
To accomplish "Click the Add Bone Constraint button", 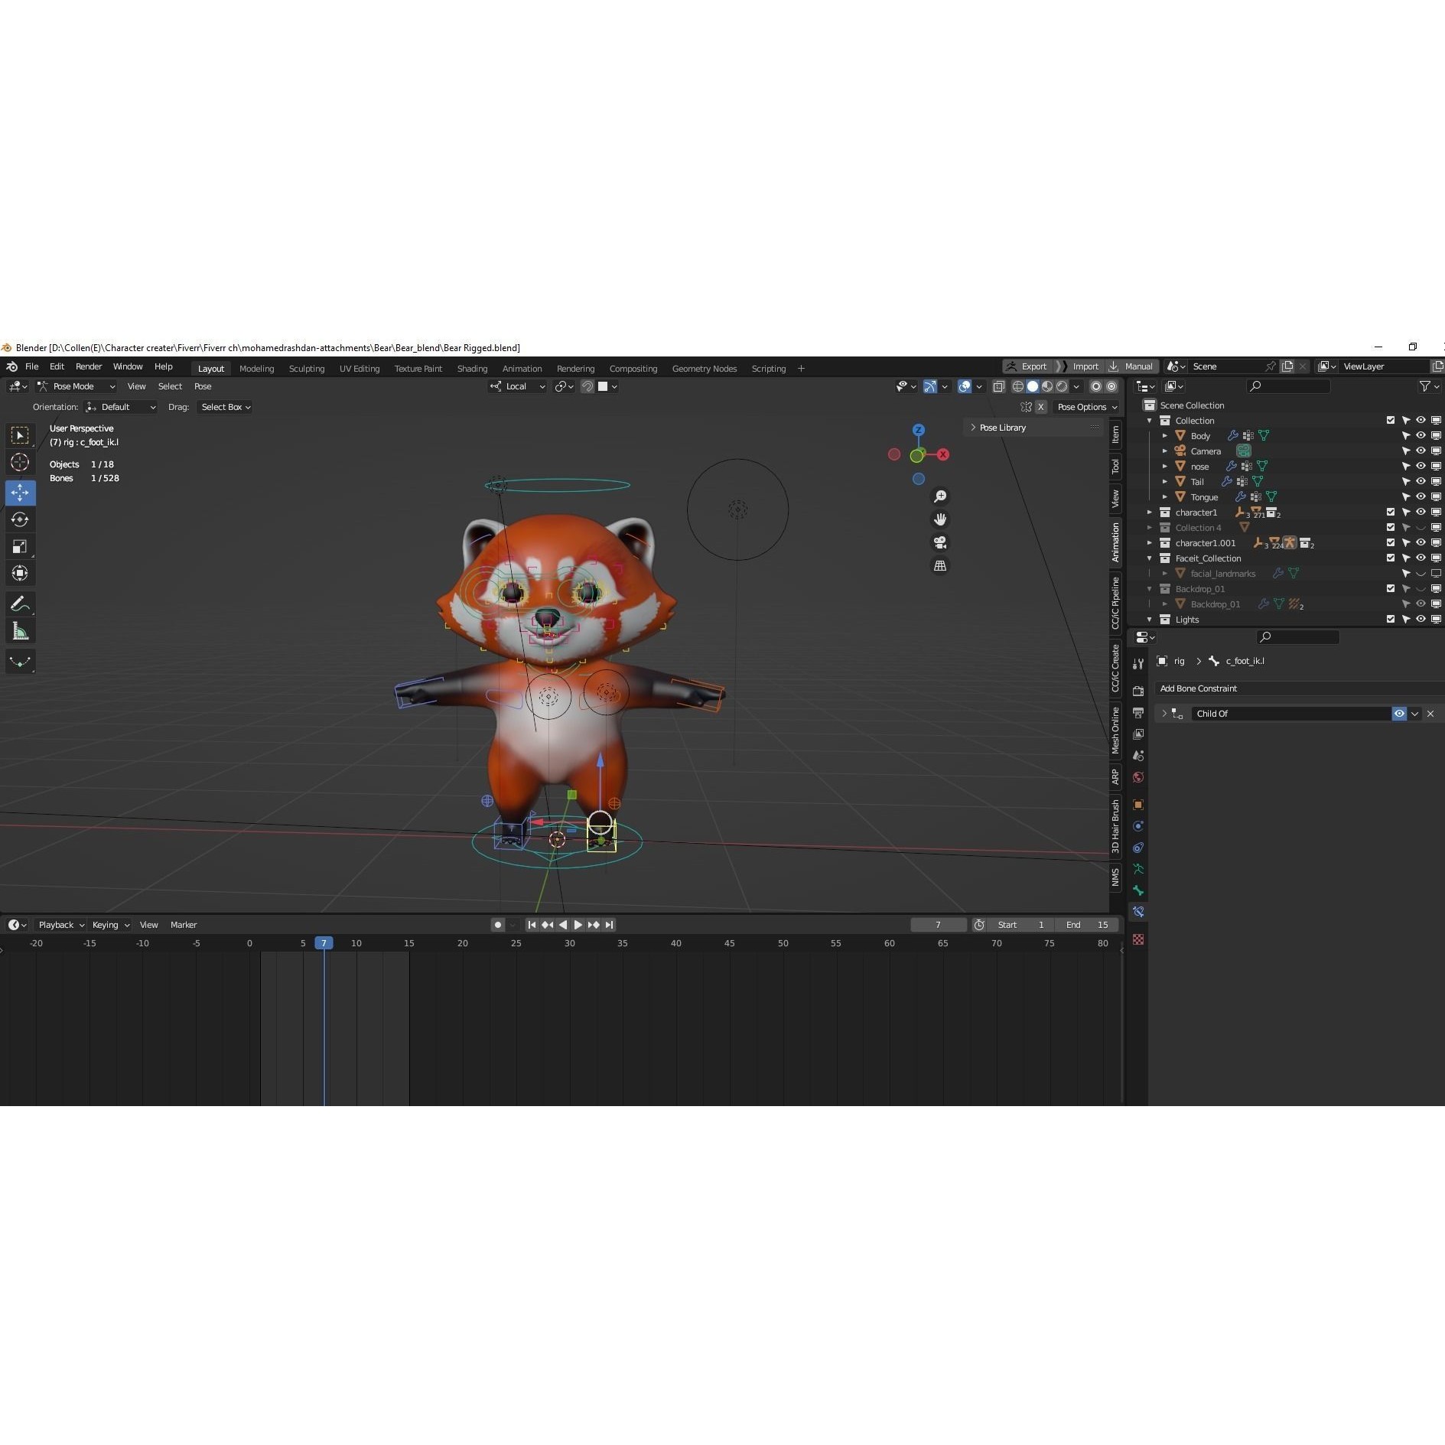I will click(x=1198, y=688).
